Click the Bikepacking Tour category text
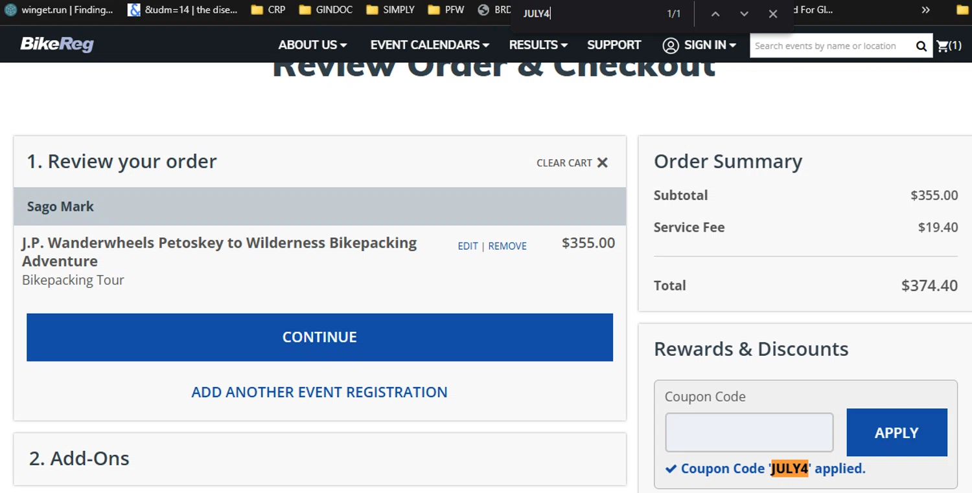 click(73, 280)
